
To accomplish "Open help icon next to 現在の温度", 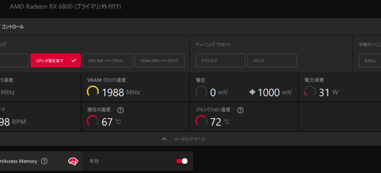I will tap(120, 110).
